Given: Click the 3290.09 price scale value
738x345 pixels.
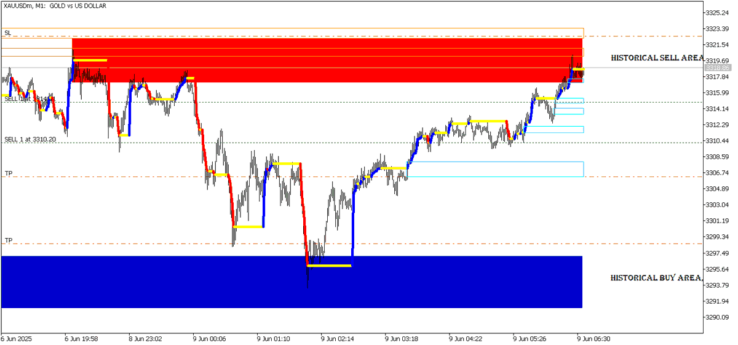Looking at the screenshot, I should click(x=717, y=317).
